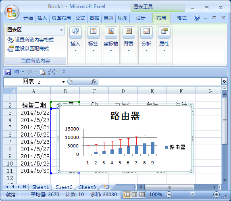Click Zoom in plus button
The height and width of the screenshot is (201, 231).
pos(216,195)
